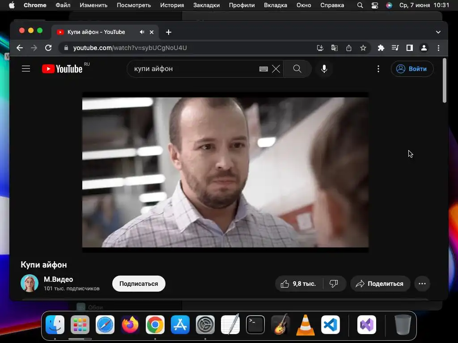Mute the tab via the speaker icon

[x=142, y=32]
